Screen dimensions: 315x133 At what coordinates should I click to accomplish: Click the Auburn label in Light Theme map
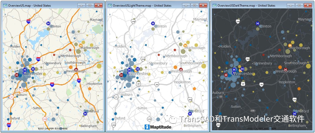(126, 95)
